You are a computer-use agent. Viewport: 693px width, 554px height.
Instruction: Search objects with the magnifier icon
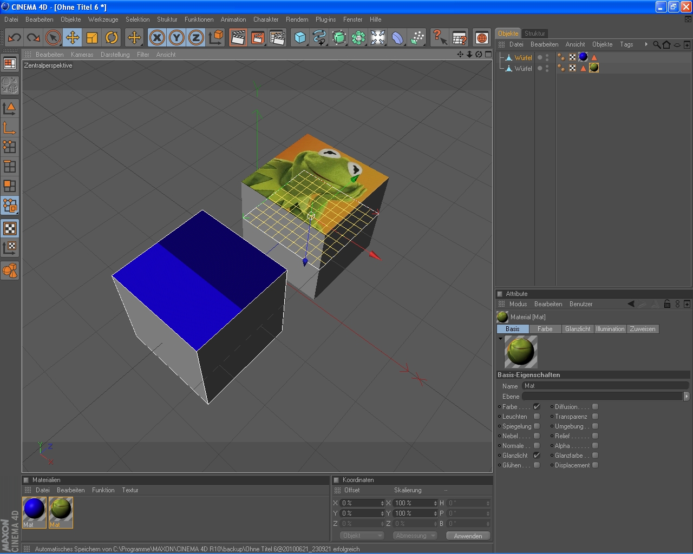(x=657, y=44)
